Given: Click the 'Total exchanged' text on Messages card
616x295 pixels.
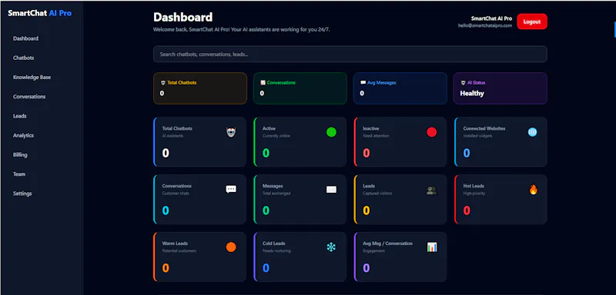Looking at the screenshot, I should [276, 193].
